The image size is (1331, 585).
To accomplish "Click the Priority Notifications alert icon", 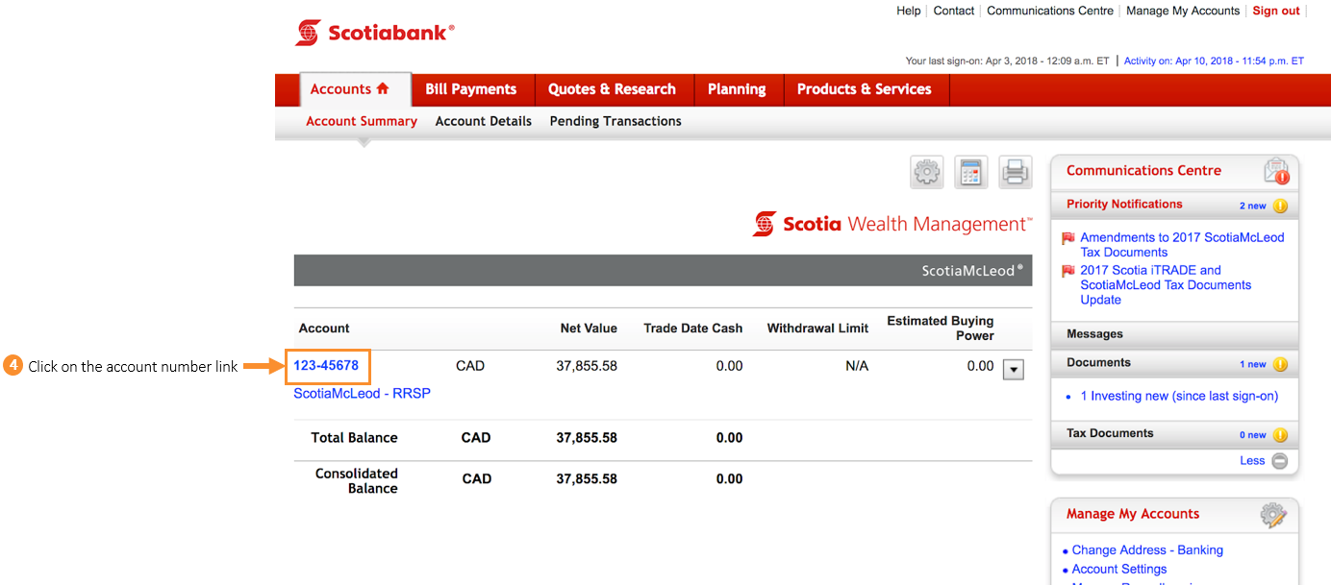I will [1279, 205].
